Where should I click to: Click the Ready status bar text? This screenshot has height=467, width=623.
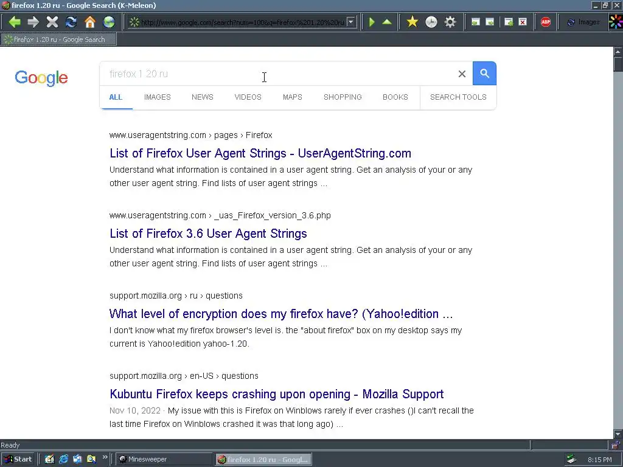pos(10,445)
